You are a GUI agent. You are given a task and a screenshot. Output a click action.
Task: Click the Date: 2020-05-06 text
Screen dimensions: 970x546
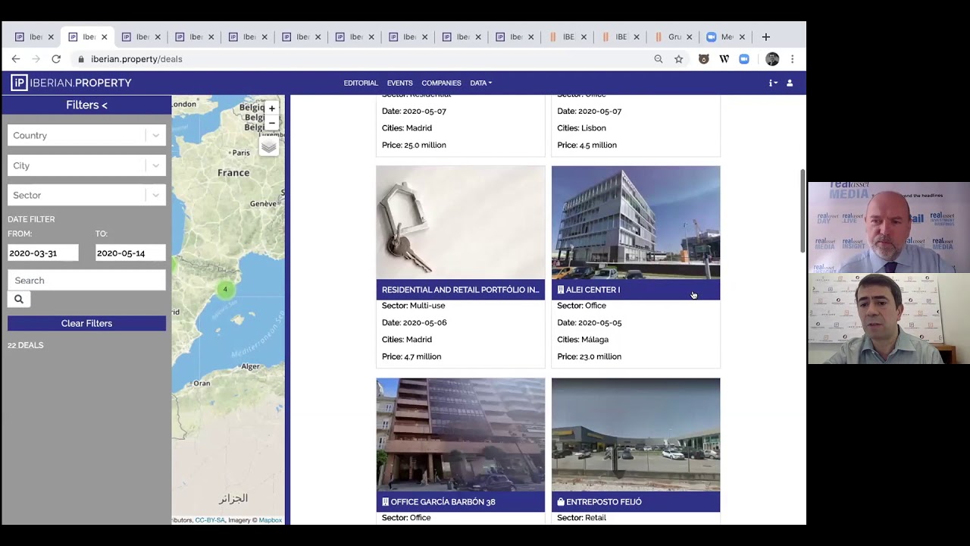pos(415,322)
